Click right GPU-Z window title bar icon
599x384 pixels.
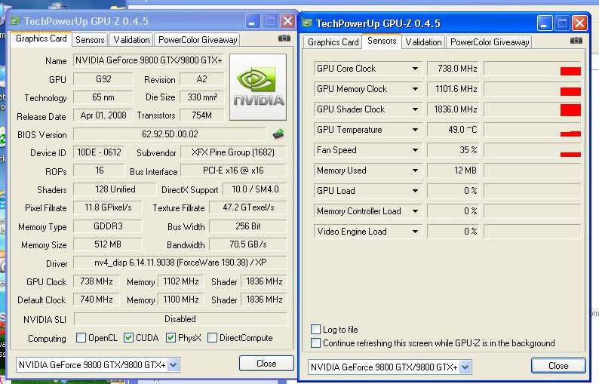pyautogui.click(x=307, y=23)
